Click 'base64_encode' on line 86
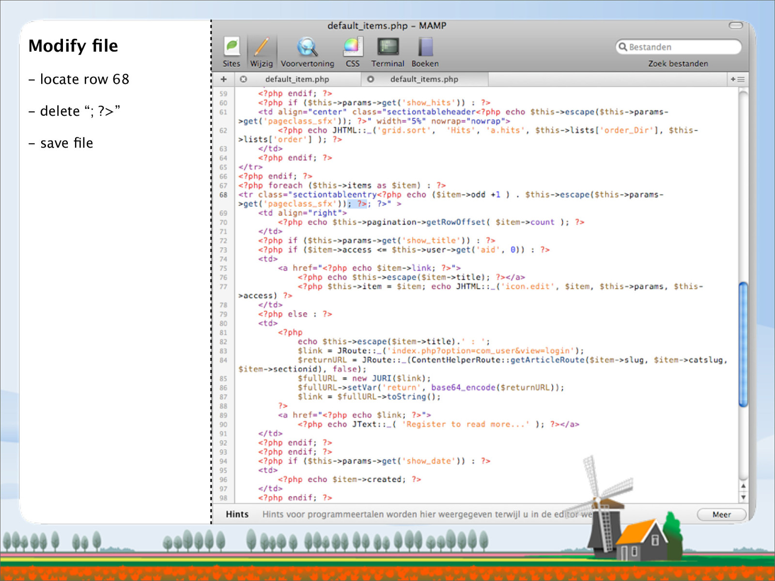 tap(463, 387)
